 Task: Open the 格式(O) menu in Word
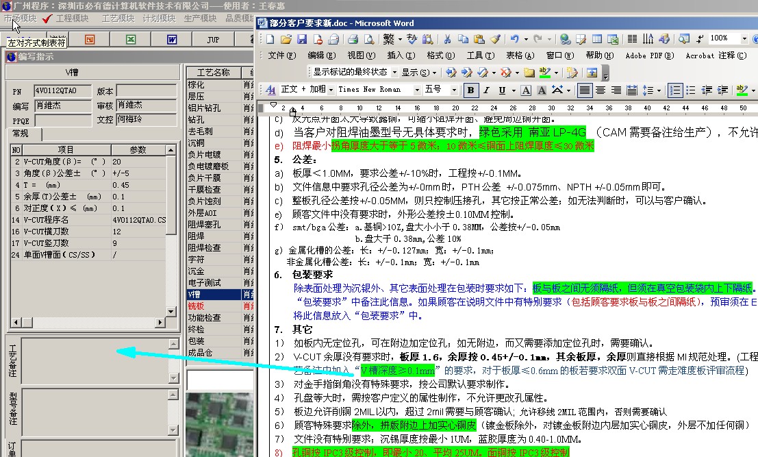tap(440, 55)
